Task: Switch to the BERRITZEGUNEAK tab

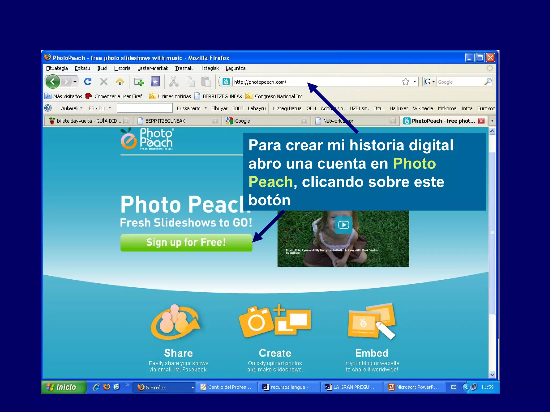Action: coord(177,121)
